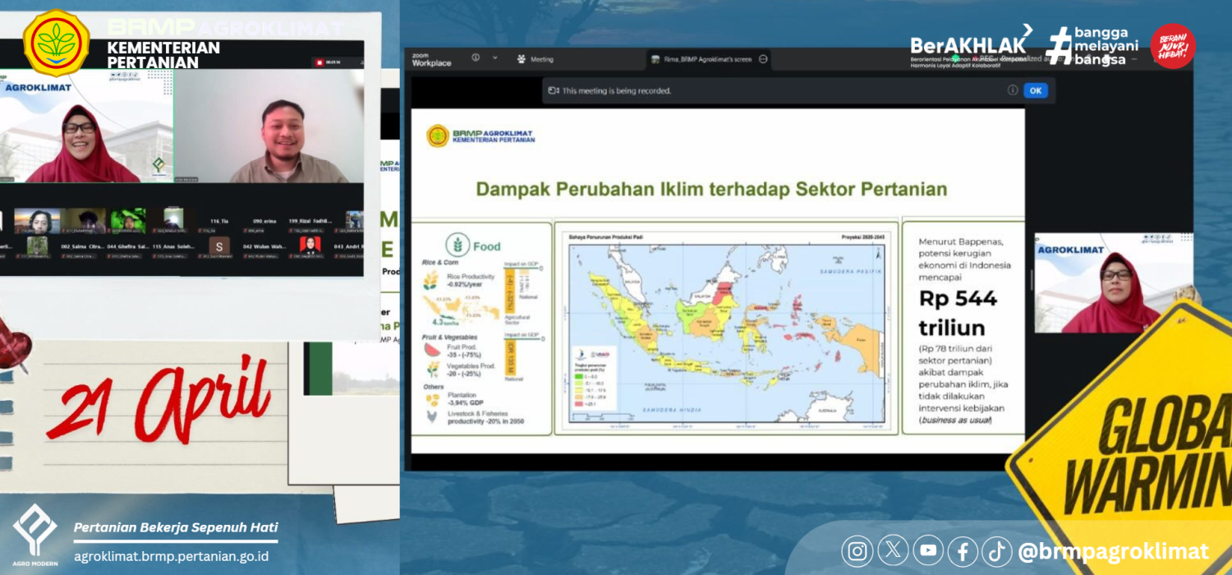
Task: Select the 042 Wulan Wah participant tile
Action: pyautogui.click(x=264, y=246)
